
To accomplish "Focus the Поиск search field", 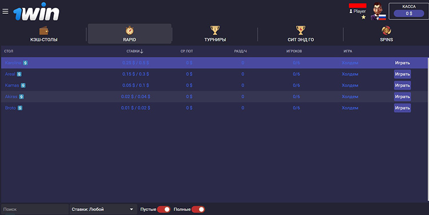I will pyautogui.click(x=35, y=209).
